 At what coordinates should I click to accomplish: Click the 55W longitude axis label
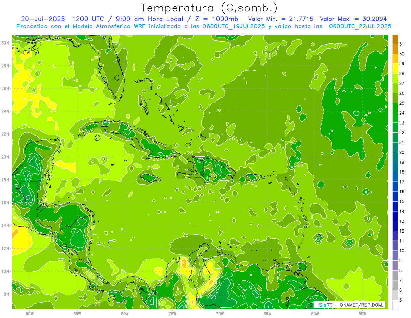pyautogui.click(x=363, y=314)
